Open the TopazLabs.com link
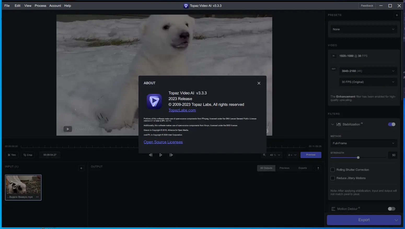 [x=182, y=110]
